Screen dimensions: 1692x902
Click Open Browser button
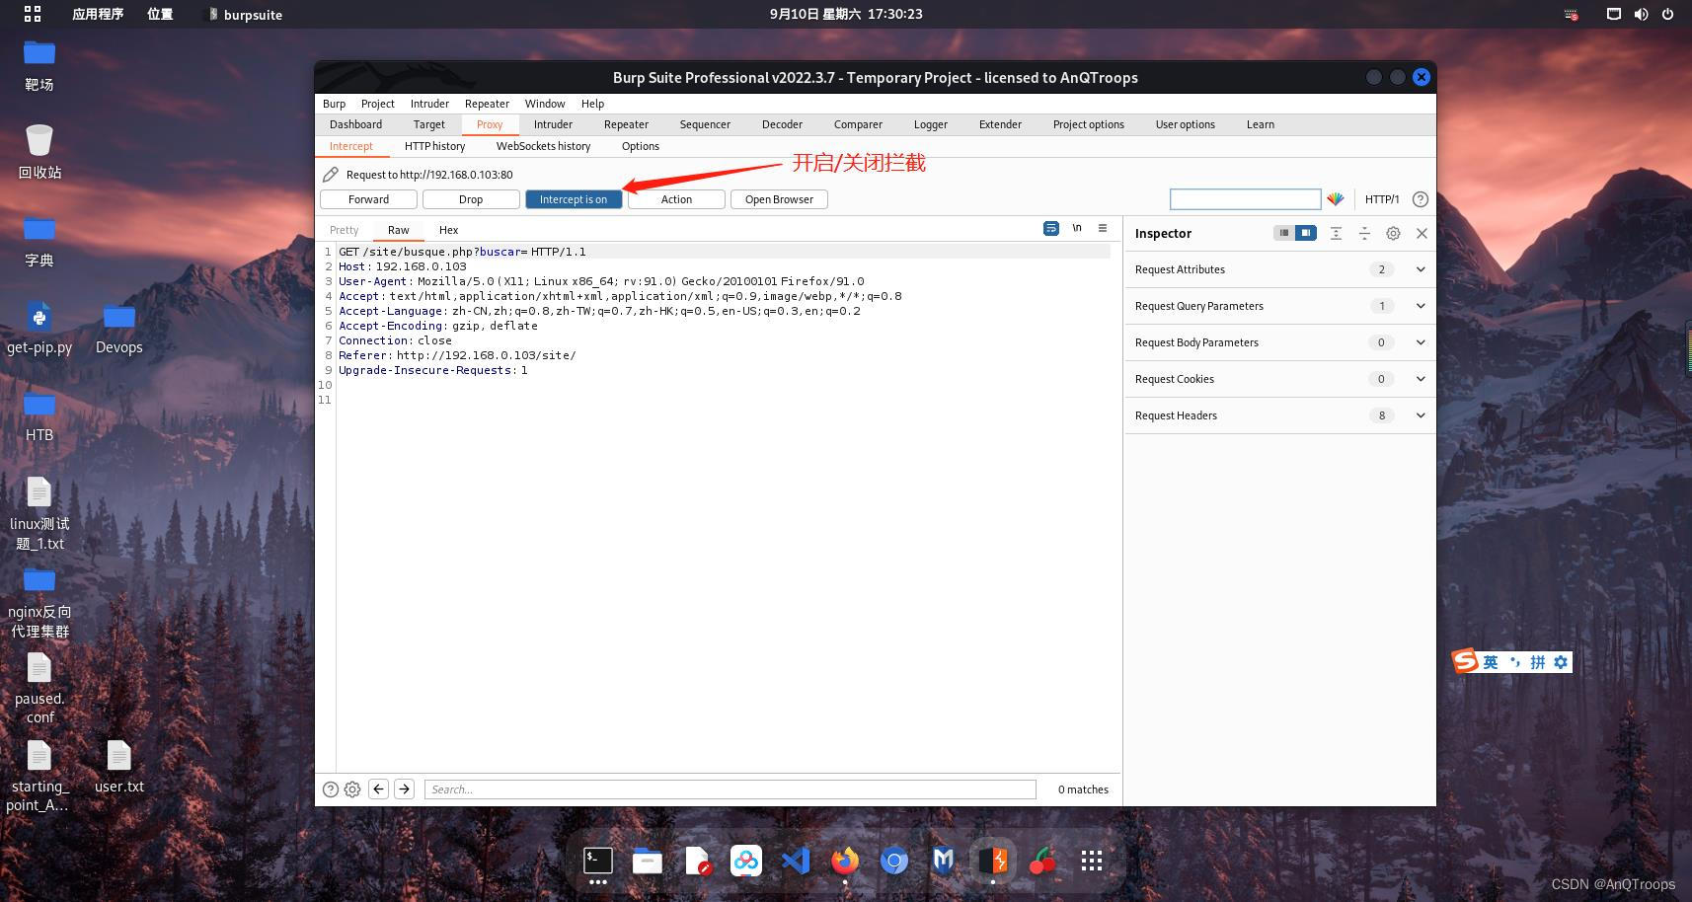[779, 199]
